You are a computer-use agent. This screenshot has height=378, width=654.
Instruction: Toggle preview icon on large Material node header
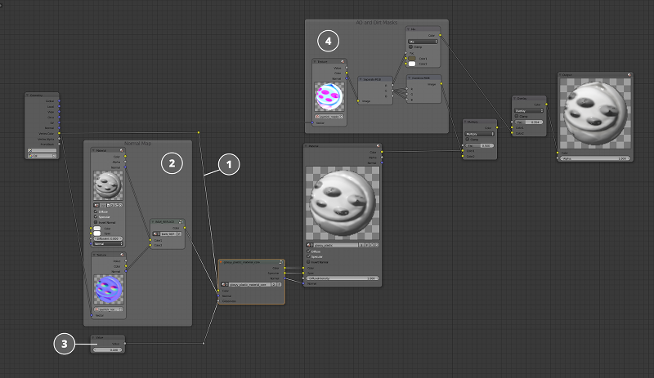(377, 146)
